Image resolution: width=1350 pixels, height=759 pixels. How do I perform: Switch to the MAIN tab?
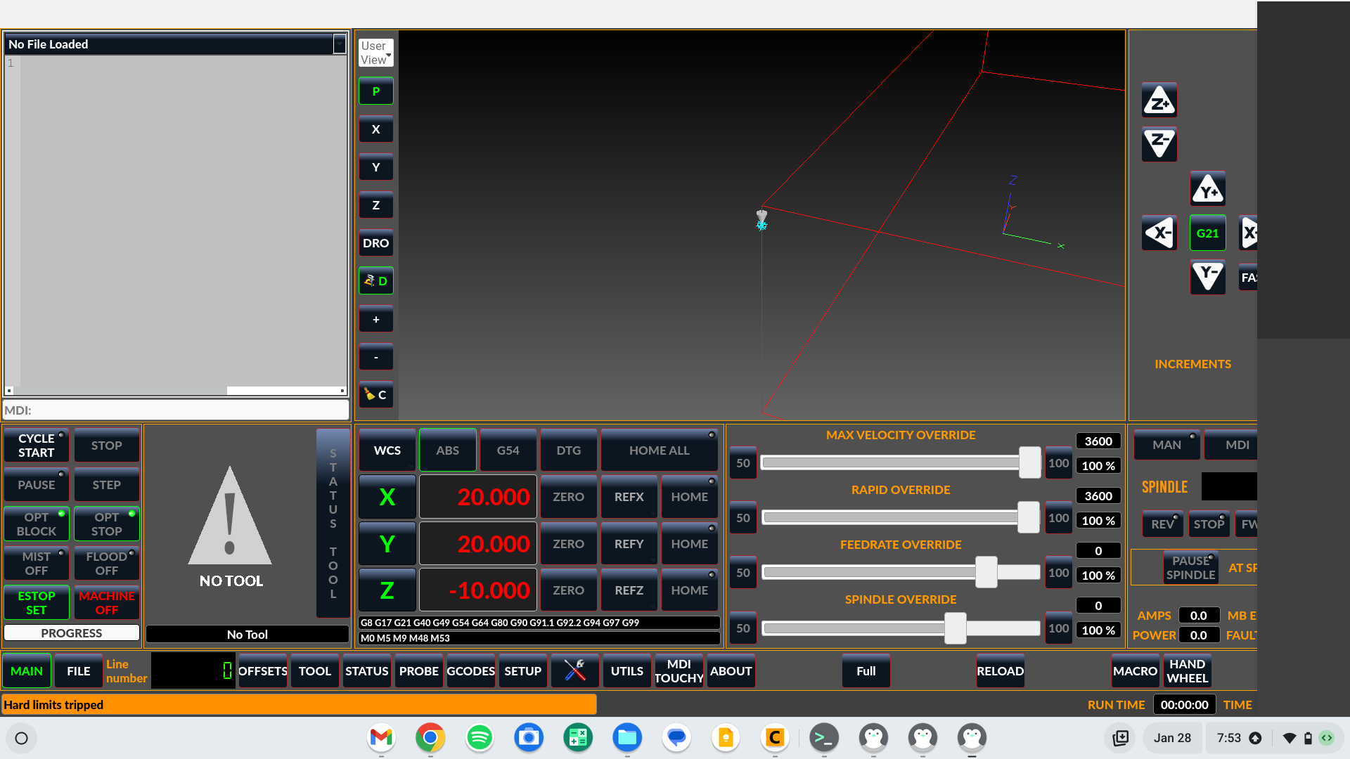click(x=27, y=671)
